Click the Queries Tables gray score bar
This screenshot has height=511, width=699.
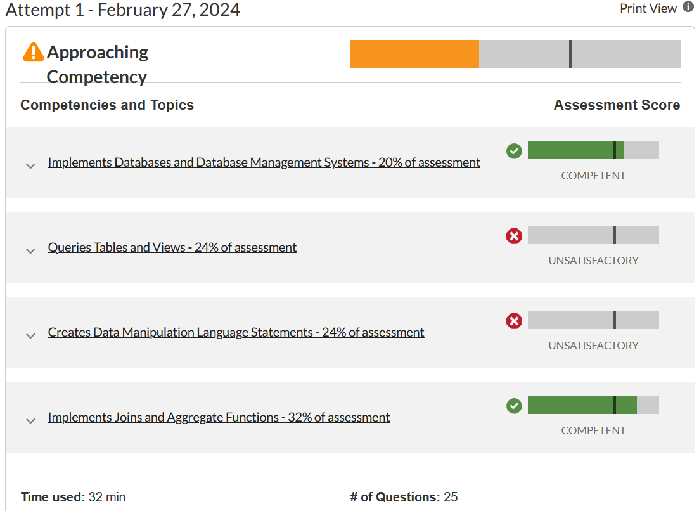[593, 235]
